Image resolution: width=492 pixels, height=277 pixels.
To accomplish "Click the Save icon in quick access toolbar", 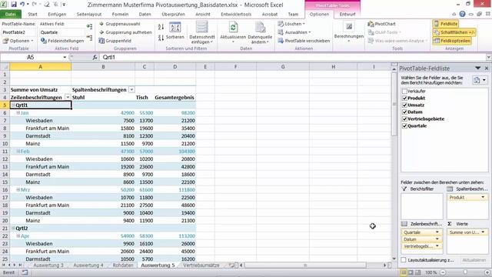I will tap(14, 5).
